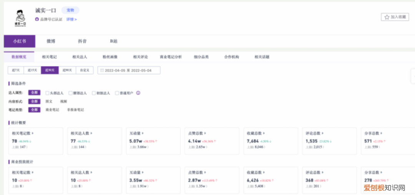This screenshot has height=195, width=415.
Task: Filter note type by 商业笔记
Action: 52,110
